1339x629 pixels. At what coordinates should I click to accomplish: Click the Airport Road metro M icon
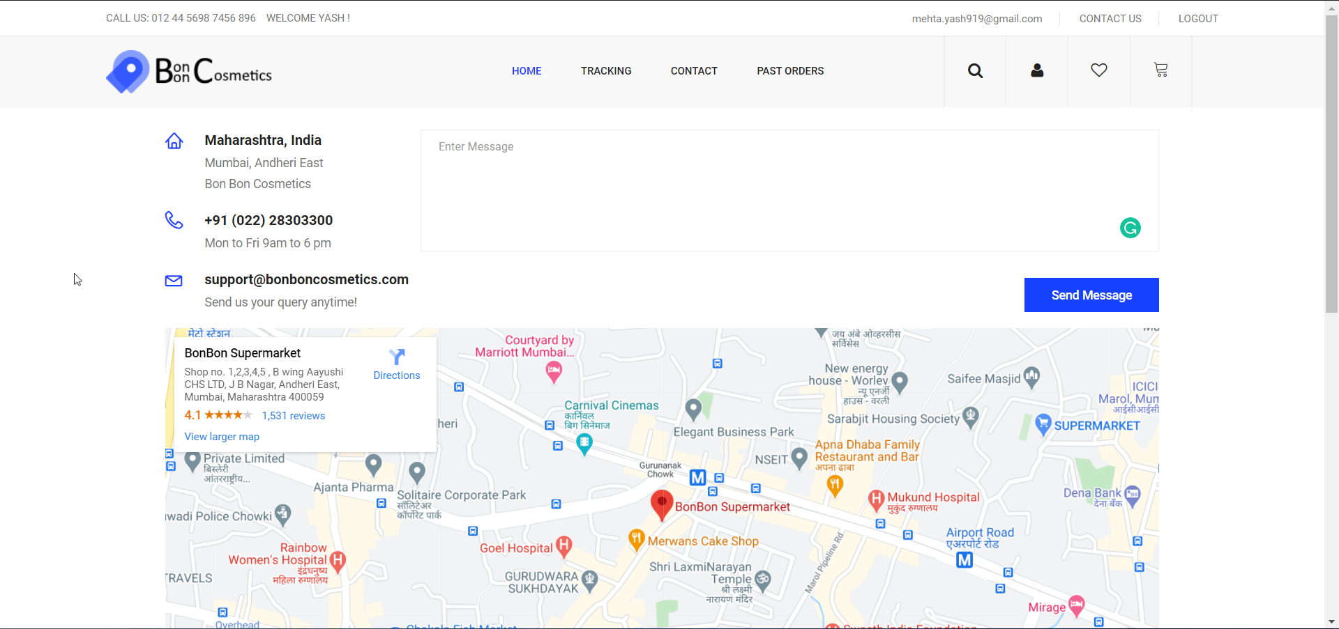(x=964, y=559)
